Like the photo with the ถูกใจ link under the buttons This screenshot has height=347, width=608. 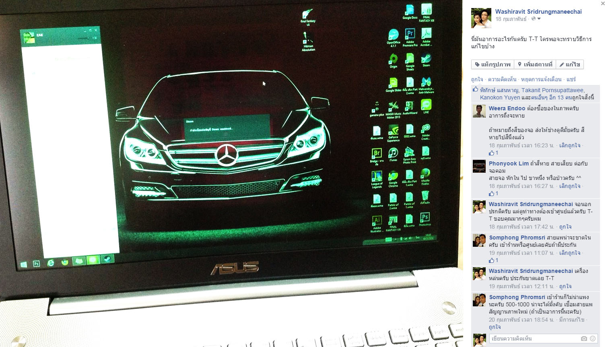coord(477,79)
